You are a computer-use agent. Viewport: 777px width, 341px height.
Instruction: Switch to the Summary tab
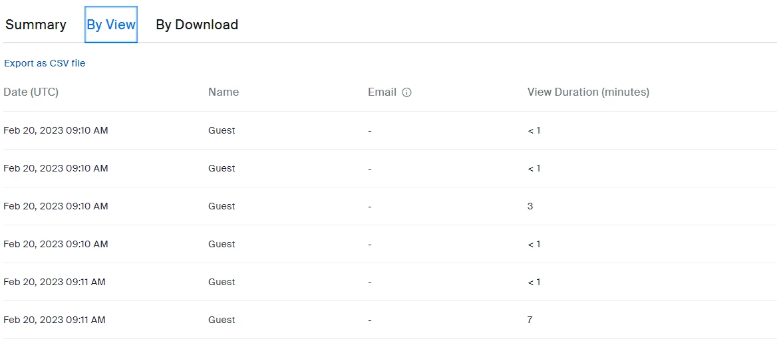pos(36,25)
